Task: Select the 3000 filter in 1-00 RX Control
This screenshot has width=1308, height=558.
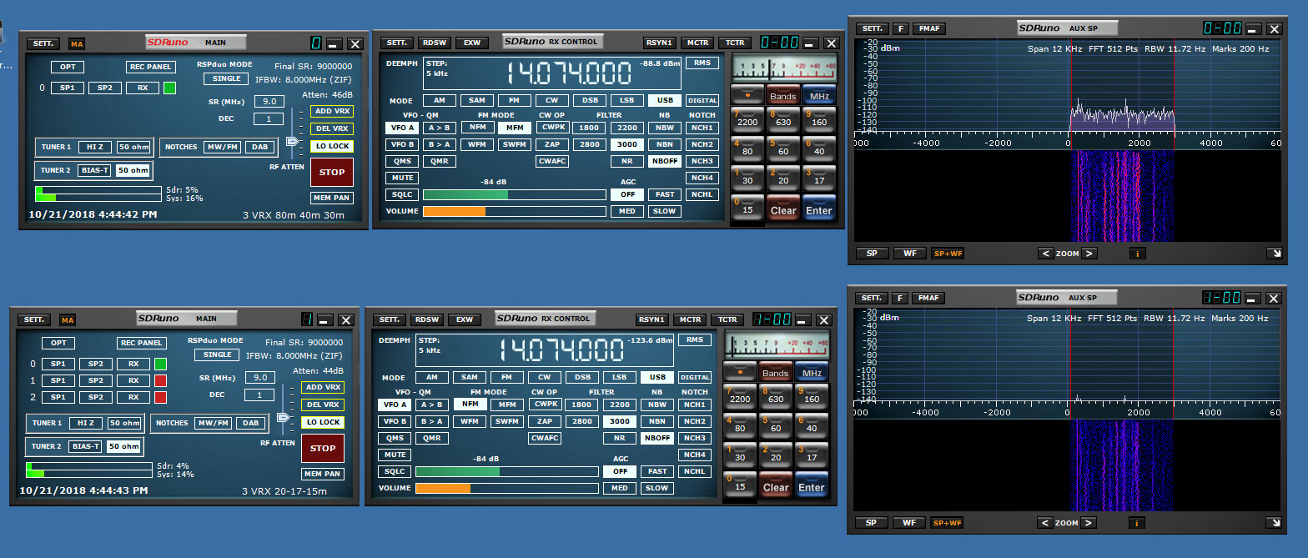Action: [x=620, y=421]
